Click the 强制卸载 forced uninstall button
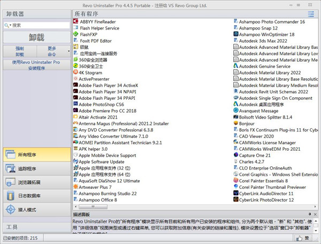The image size is (321, 244). pos(19,51)
